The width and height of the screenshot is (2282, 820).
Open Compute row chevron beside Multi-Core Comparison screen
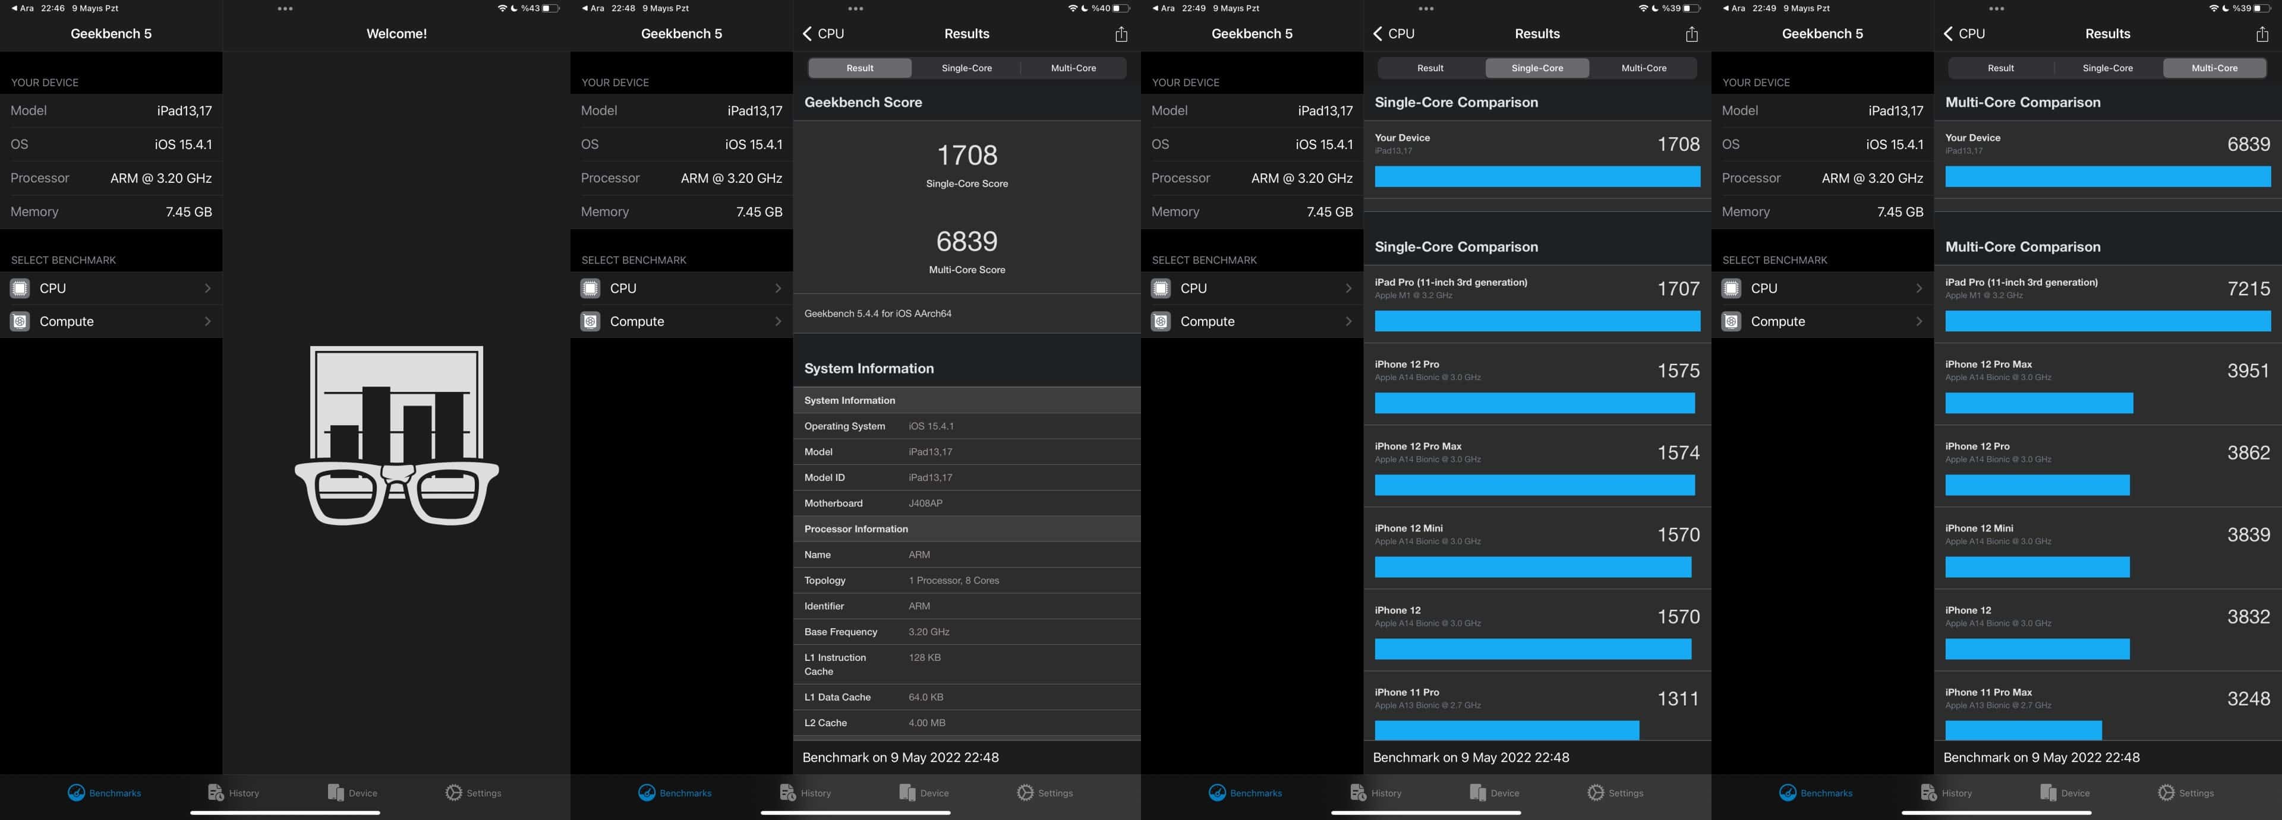coord(1919,321)
